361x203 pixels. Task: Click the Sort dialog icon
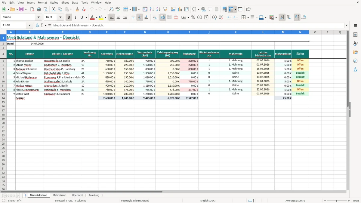tap(145, 9)
